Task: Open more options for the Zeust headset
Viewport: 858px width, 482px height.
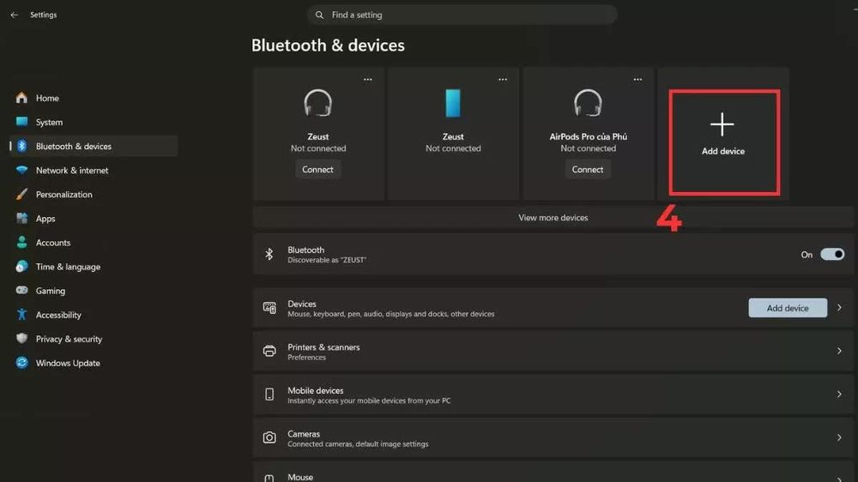Action: [368, 79]
